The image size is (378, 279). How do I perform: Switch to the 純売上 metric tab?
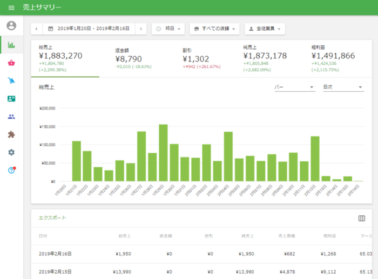[x=265, y=58]
